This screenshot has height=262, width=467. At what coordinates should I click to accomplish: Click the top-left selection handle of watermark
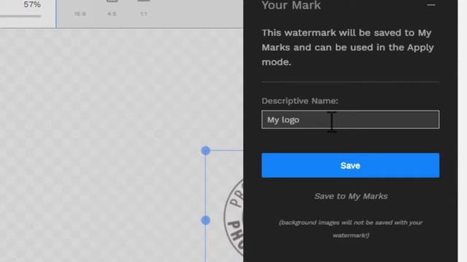pos(206,151)
